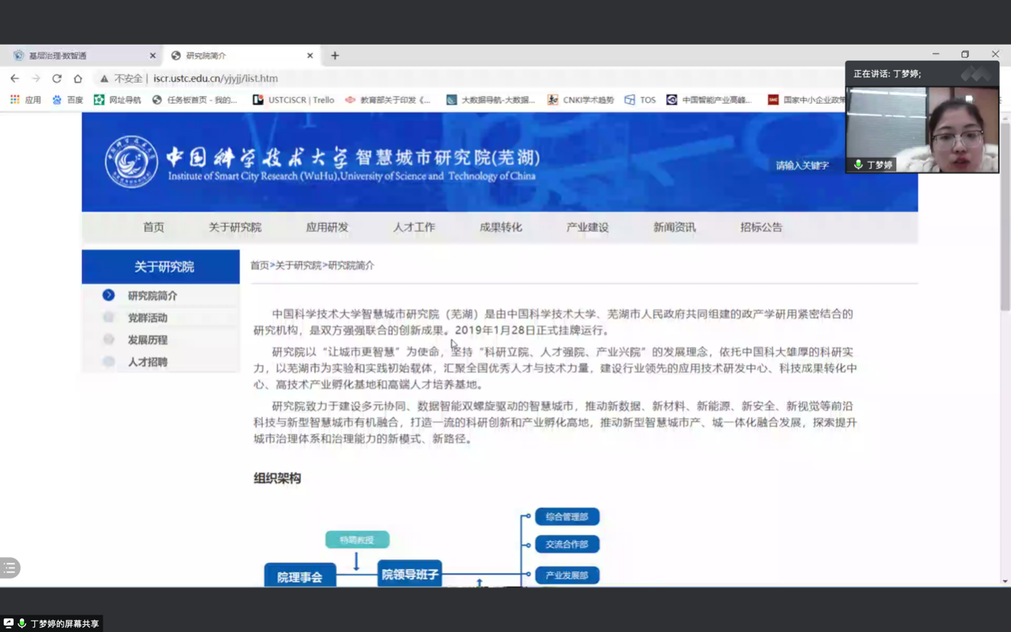This screenshot has width=1011, height=632.
Task: Click 首页 in the breadcrumb path
Action: 259,265
